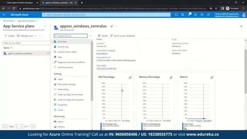Click Send us your feedback
The image size is (247, 139).
123,36
